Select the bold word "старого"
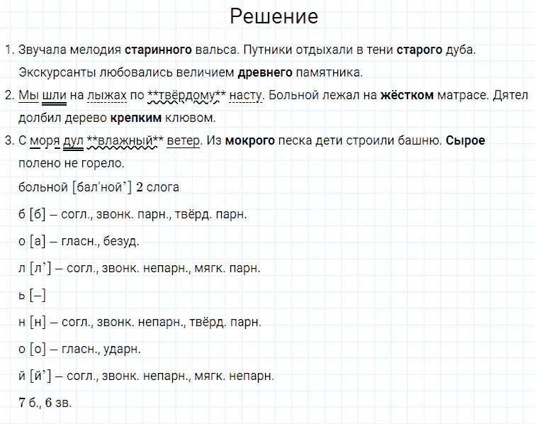The width and height of the screenshot is (535, 424). coord(418,50)
